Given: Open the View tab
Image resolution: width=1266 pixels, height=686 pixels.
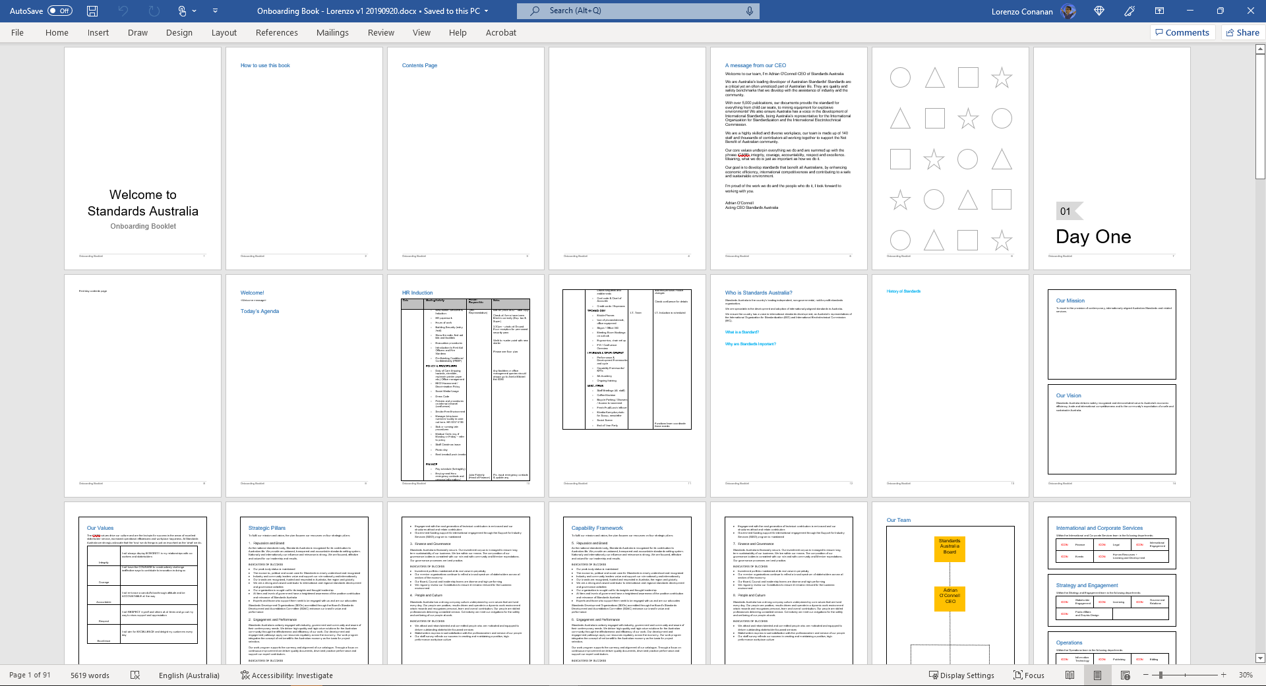Looking at the screenshot, I should 421,32.
